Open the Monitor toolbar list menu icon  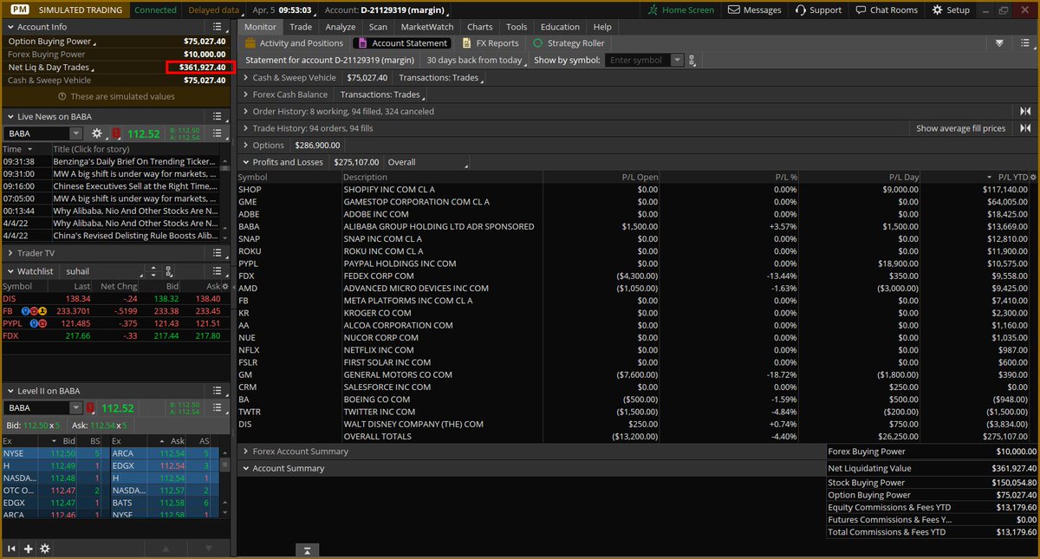(x=1024, y=42)
